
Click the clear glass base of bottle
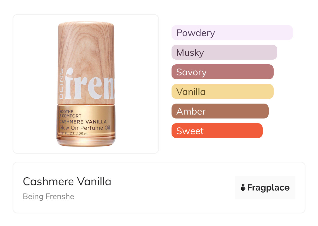(86, 142)
